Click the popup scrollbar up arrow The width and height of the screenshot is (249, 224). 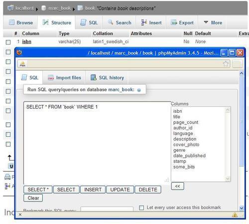tap(242, 73)
